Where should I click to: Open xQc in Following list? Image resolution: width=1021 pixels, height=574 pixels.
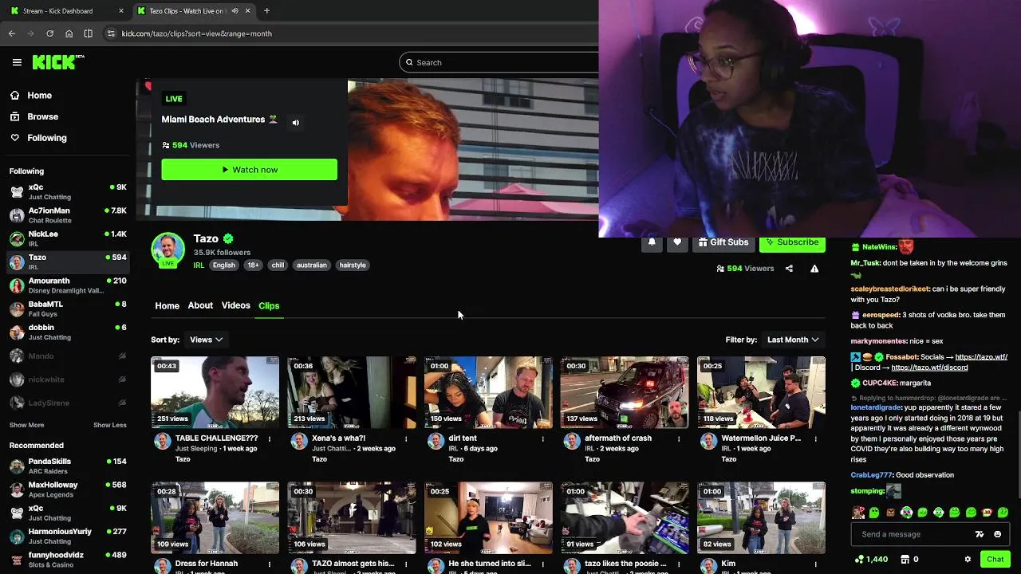[68, 191]
